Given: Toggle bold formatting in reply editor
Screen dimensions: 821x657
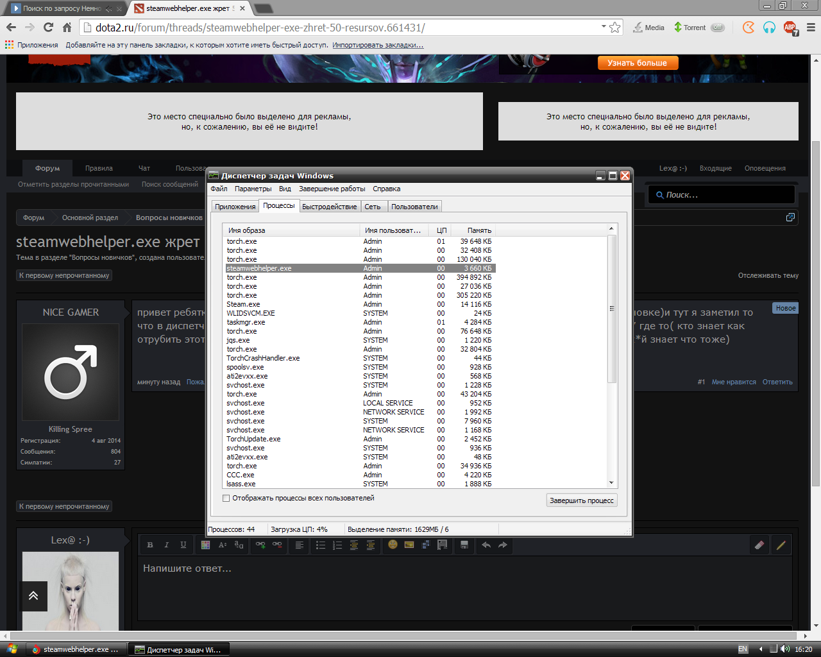Looking at the screenshot, I should tap(150, 545).
